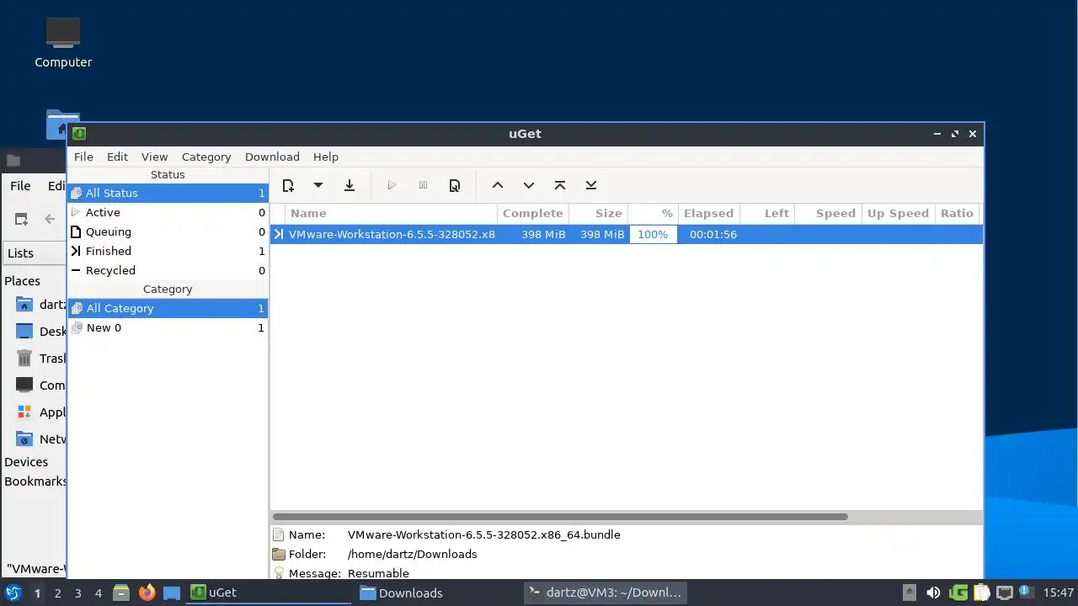This screenshot has height=606, width=1078.
Task: Open the File menu of the file manager window
Action: click(x=20, y=186)
